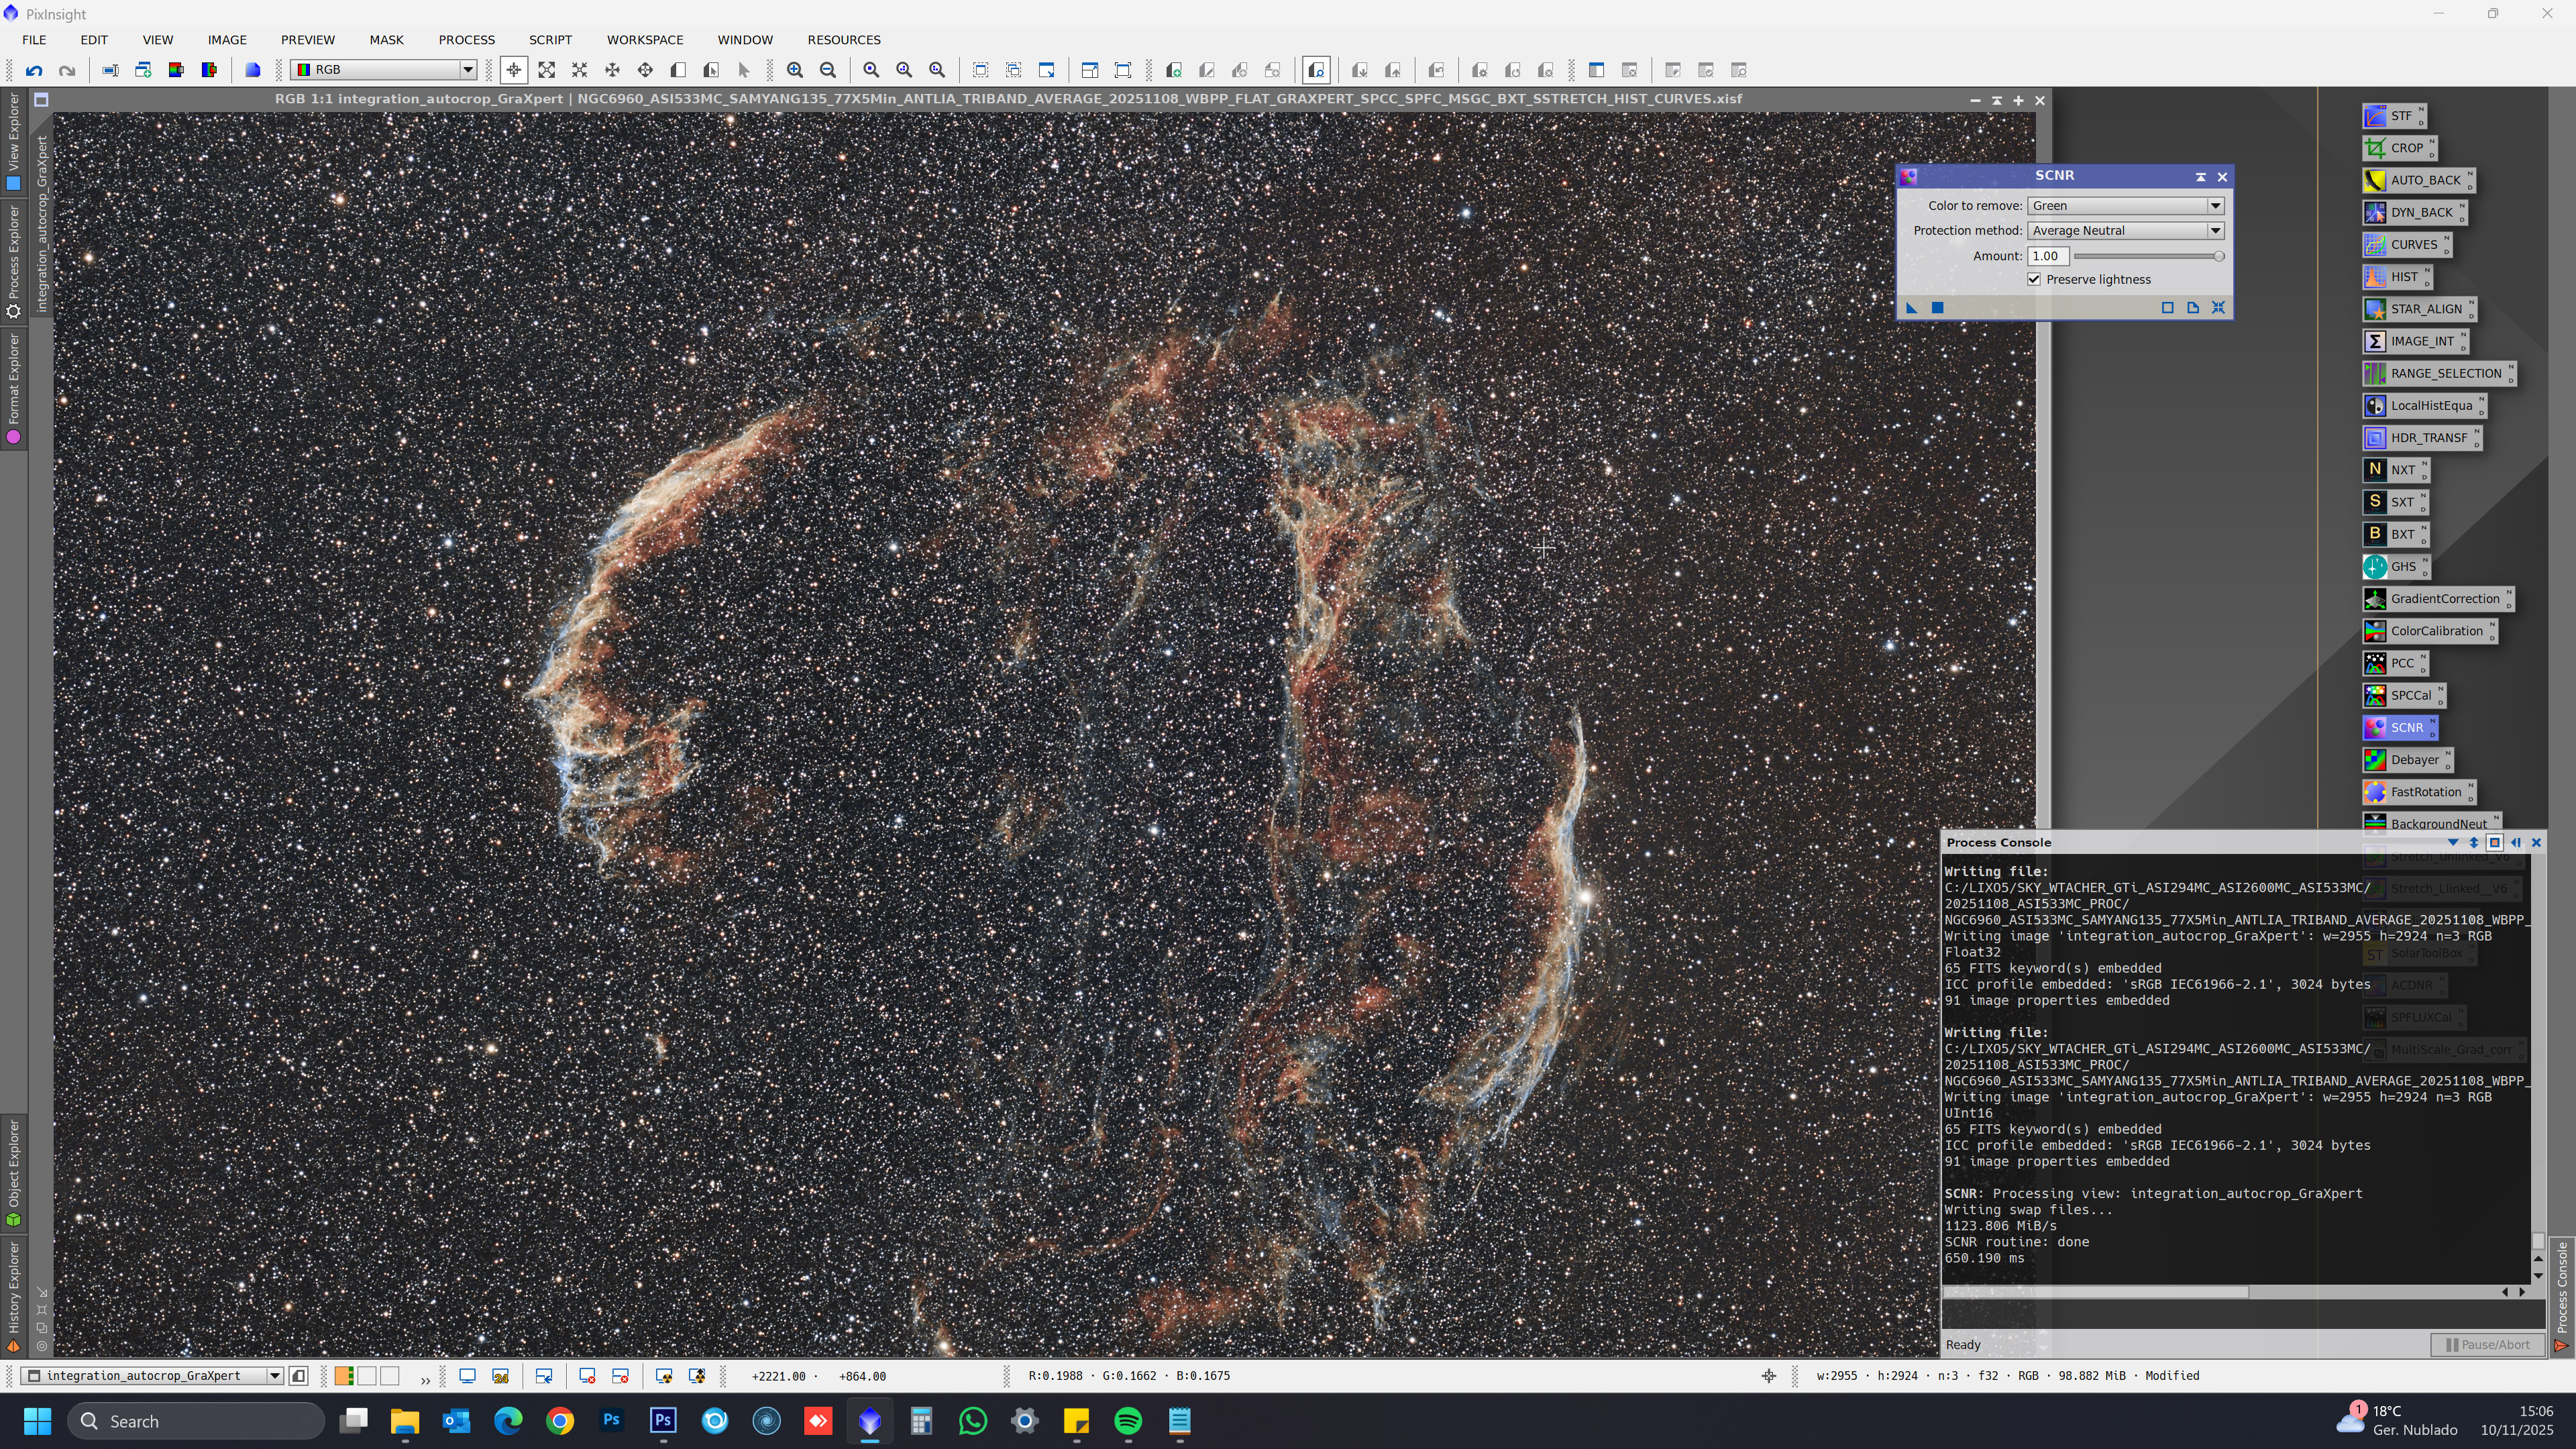Toggle the 24-bit screen LUT icon

500,1377
